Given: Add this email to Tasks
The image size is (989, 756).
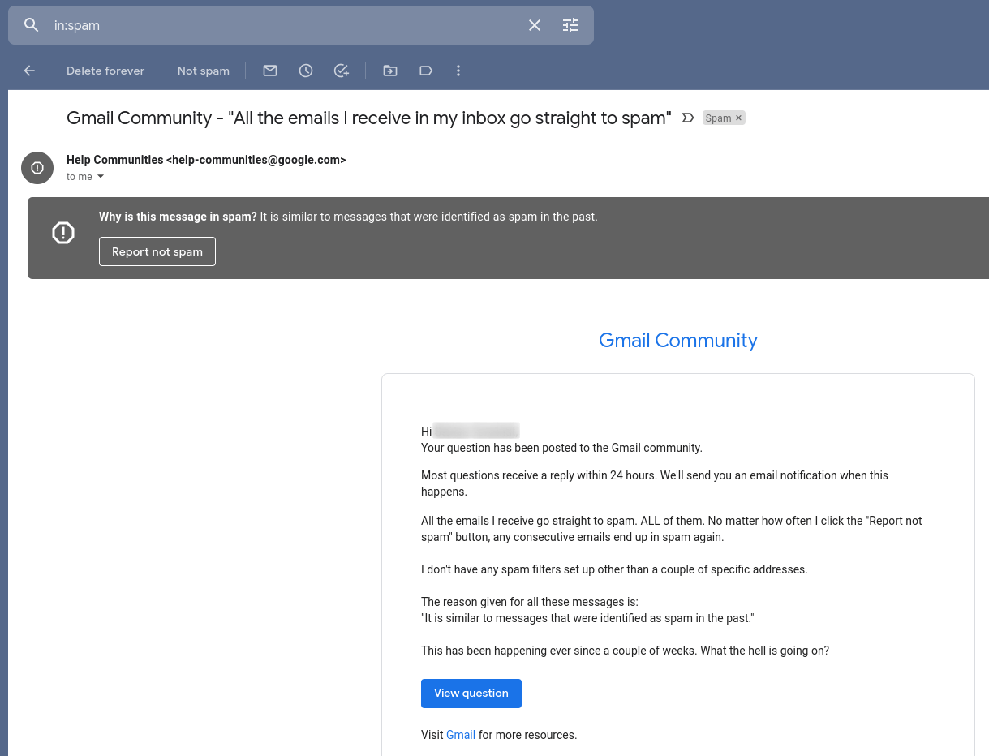Looking at the screenshot, I should pyautogui.click(x=341, y=71).
